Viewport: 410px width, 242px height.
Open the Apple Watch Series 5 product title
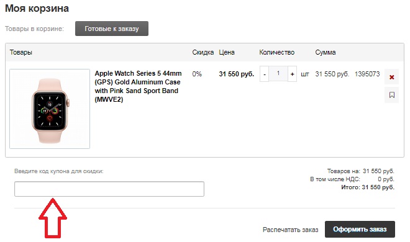138,86
